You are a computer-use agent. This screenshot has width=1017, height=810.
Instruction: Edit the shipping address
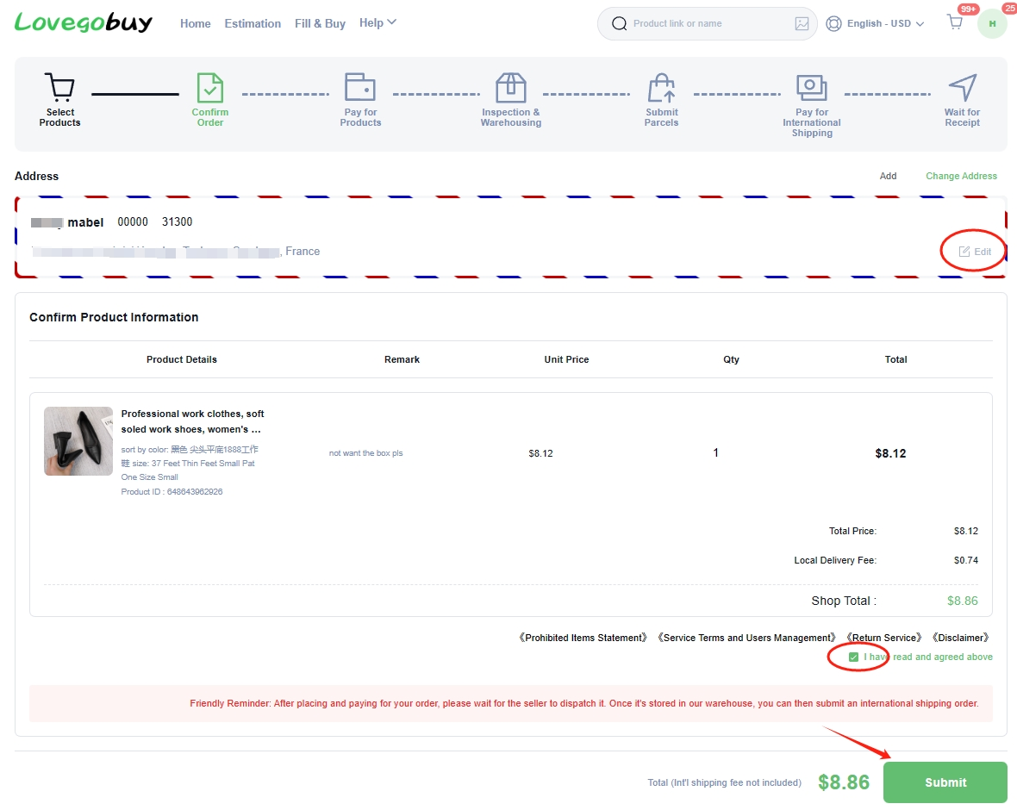975,252
